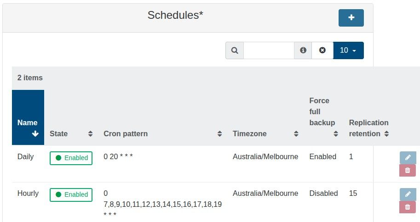Clear the search filter with X icon
The width and height of the screenshot is (420, 222).
pyautogui.click(x=322, y=50)
